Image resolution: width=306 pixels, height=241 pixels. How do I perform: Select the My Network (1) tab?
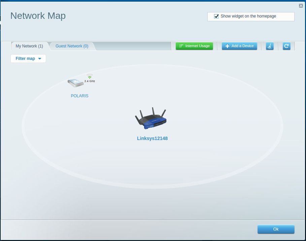click(x=29, y=46)
